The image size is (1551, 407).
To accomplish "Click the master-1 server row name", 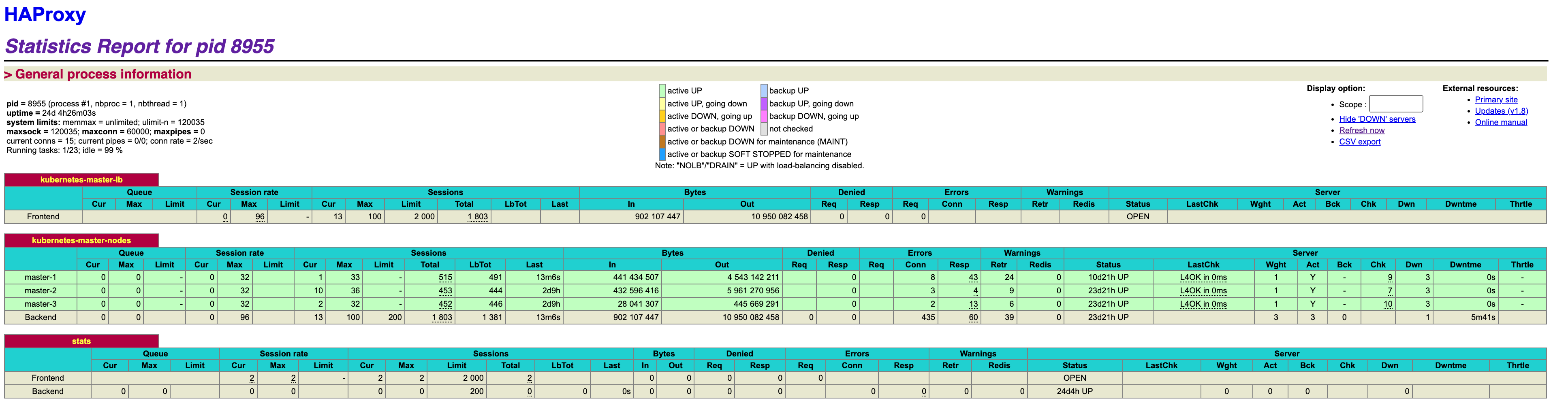I will (x=41, y=278).
